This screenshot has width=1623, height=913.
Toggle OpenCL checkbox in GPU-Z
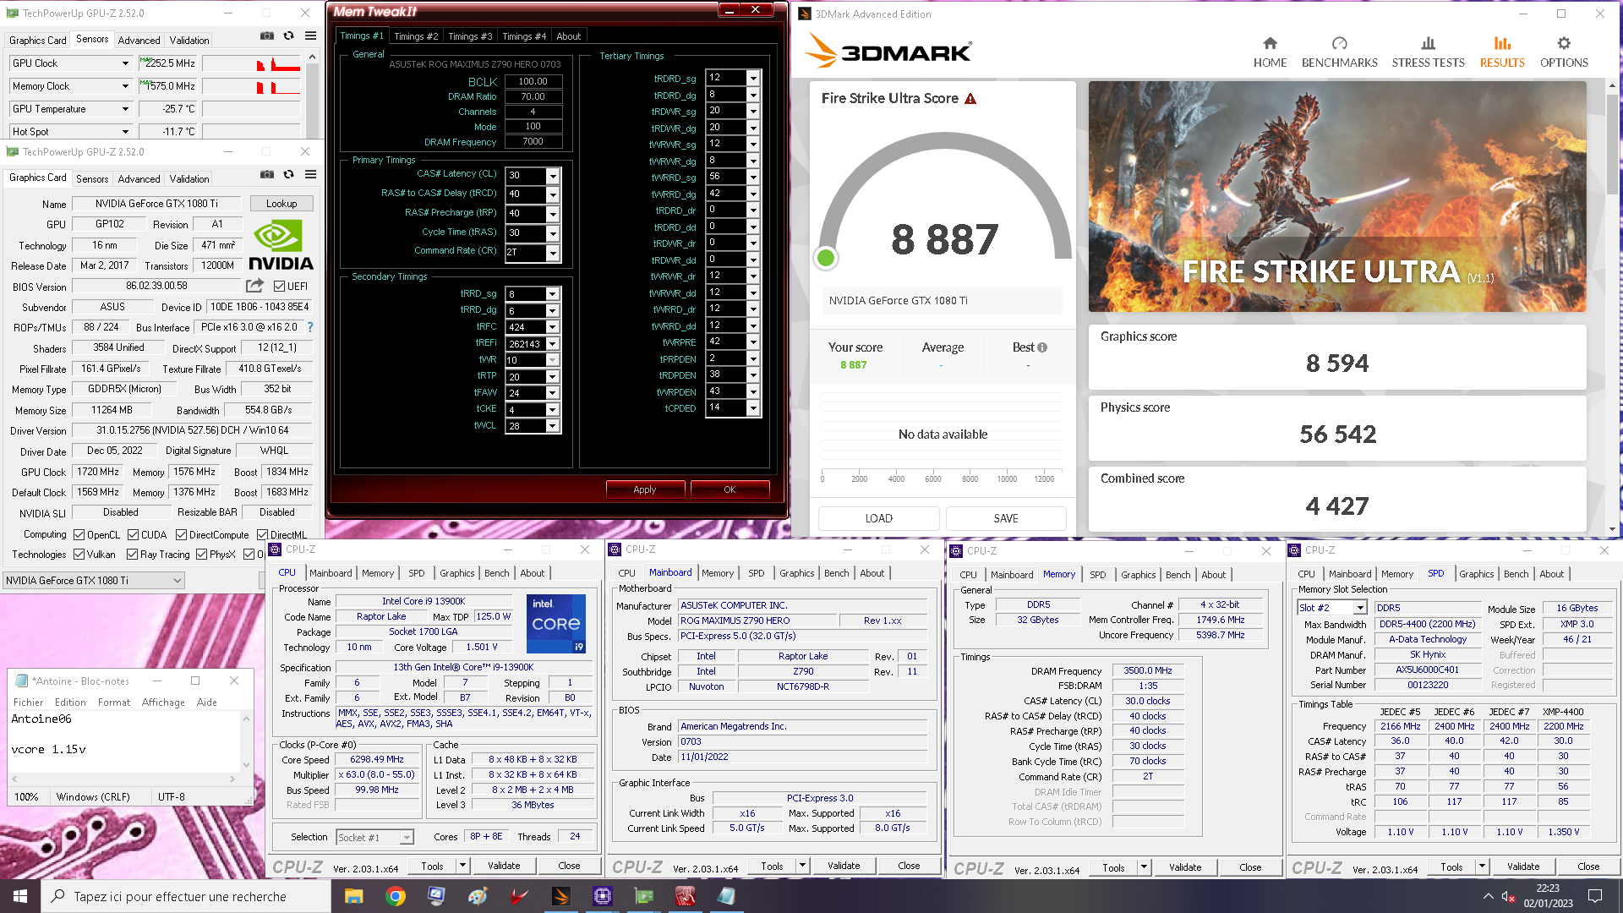tap(79, 535)
